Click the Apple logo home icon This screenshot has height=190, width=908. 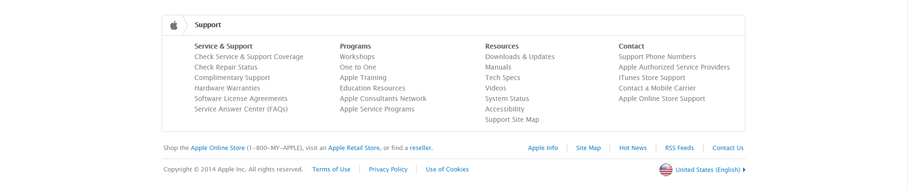pos(174,25)
